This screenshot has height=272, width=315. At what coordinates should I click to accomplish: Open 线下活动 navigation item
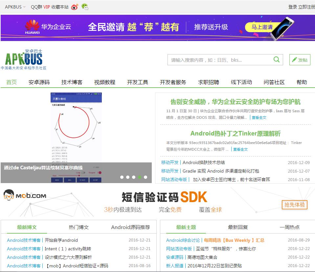pyautogui.click(x=241, y=82)
